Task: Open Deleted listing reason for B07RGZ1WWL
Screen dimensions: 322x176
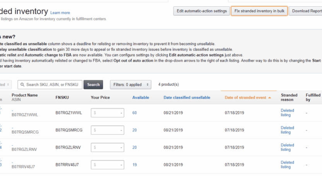Action: point(287,113)
